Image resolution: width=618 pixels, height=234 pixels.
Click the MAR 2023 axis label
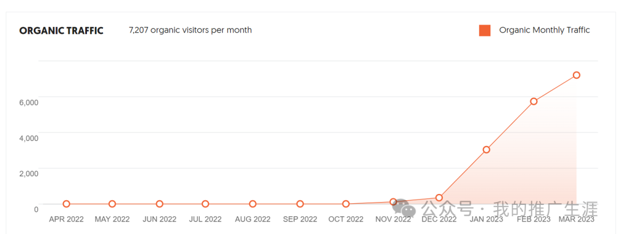tap(576, 219)
